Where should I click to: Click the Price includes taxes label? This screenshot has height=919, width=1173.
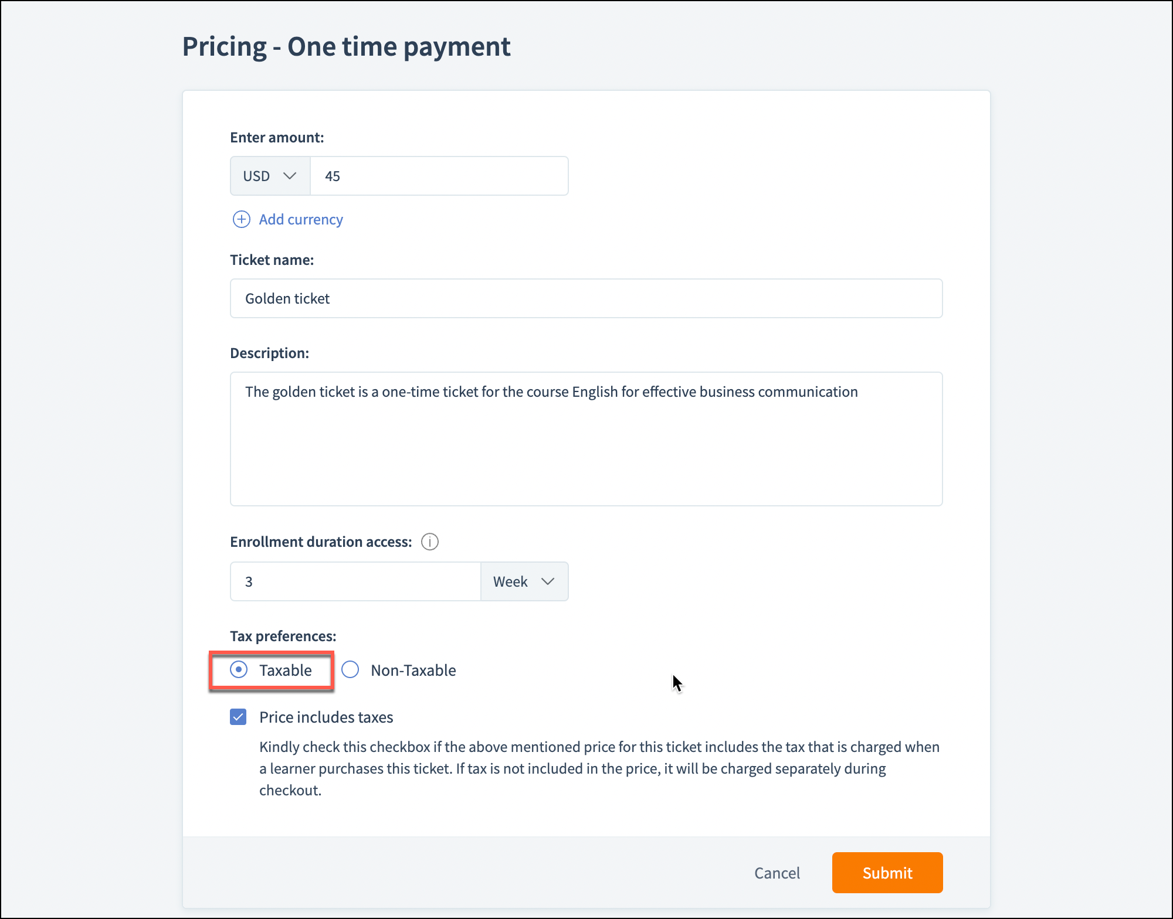[326, 717]
